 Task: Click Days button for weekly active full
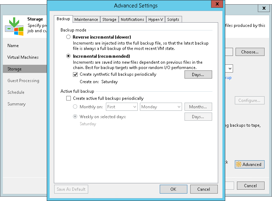click(198, 117)
